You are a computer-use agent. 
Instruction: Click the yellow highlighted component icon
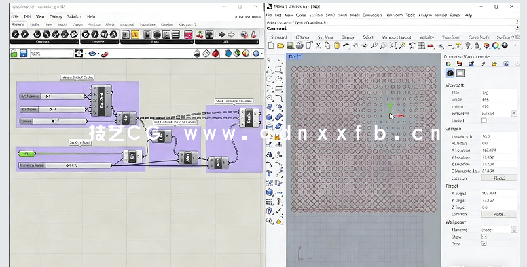[135, 34]
